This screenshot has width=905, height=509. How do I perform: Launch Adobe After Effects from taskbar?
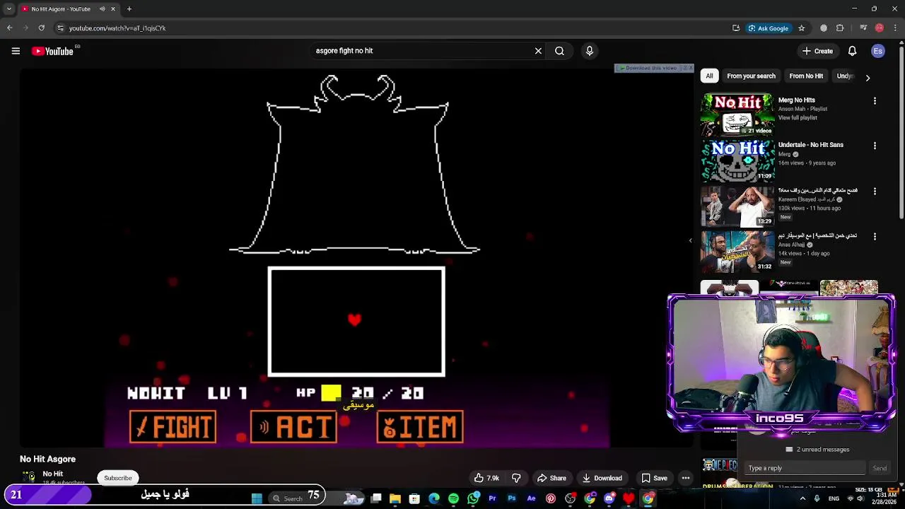pyautogui.click(x=531, y=498)
